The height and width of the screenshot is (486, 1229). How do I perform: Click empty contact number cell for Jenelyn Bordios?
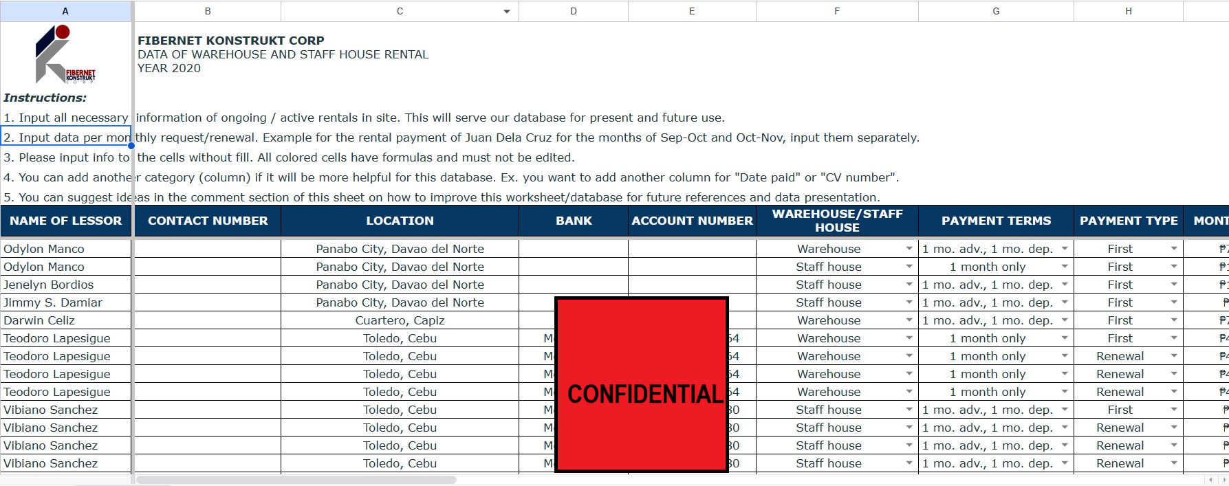click(208, 285)
